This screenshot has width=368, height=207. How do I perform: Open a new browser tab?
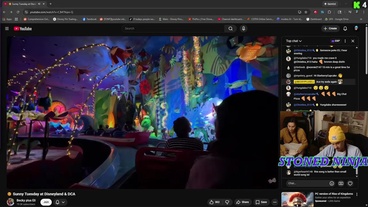tap(51, 4)
